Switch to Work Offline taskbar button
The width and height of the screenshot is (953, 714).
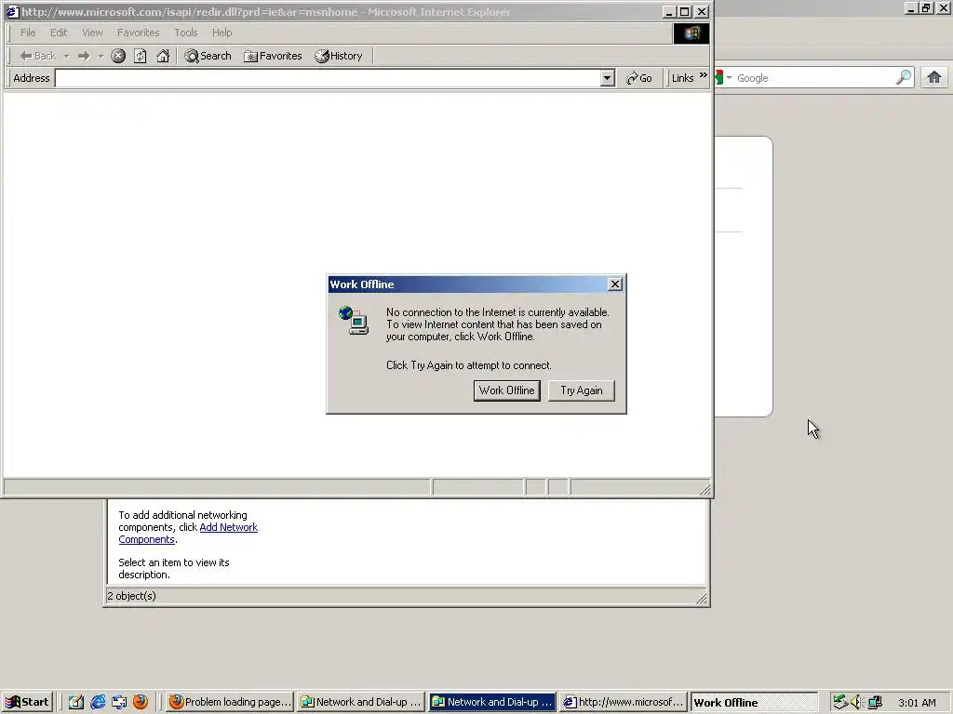pos(754,703)
